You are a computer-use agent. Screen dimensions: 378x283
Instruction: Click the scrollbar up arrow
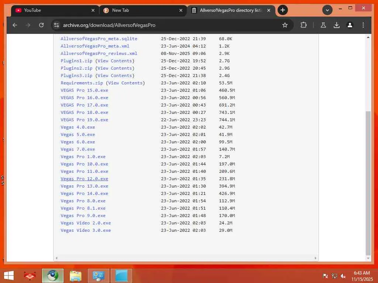(368, 37)
